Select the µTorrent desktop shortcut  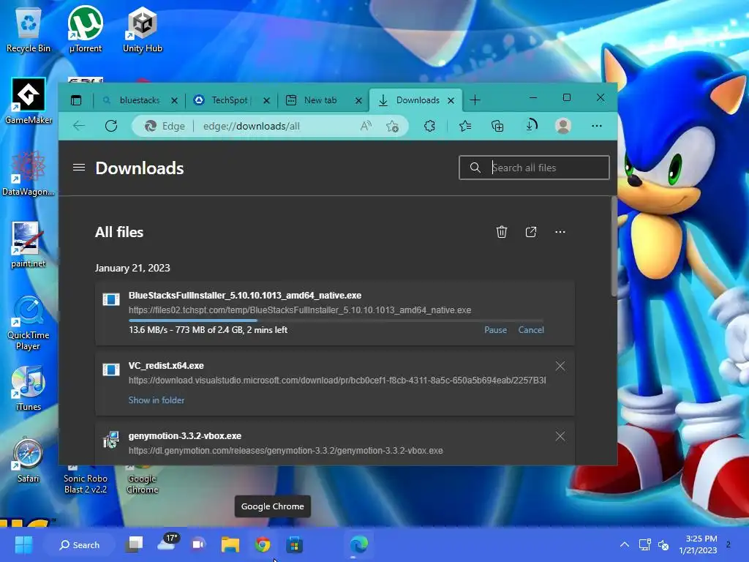(85, 30)
